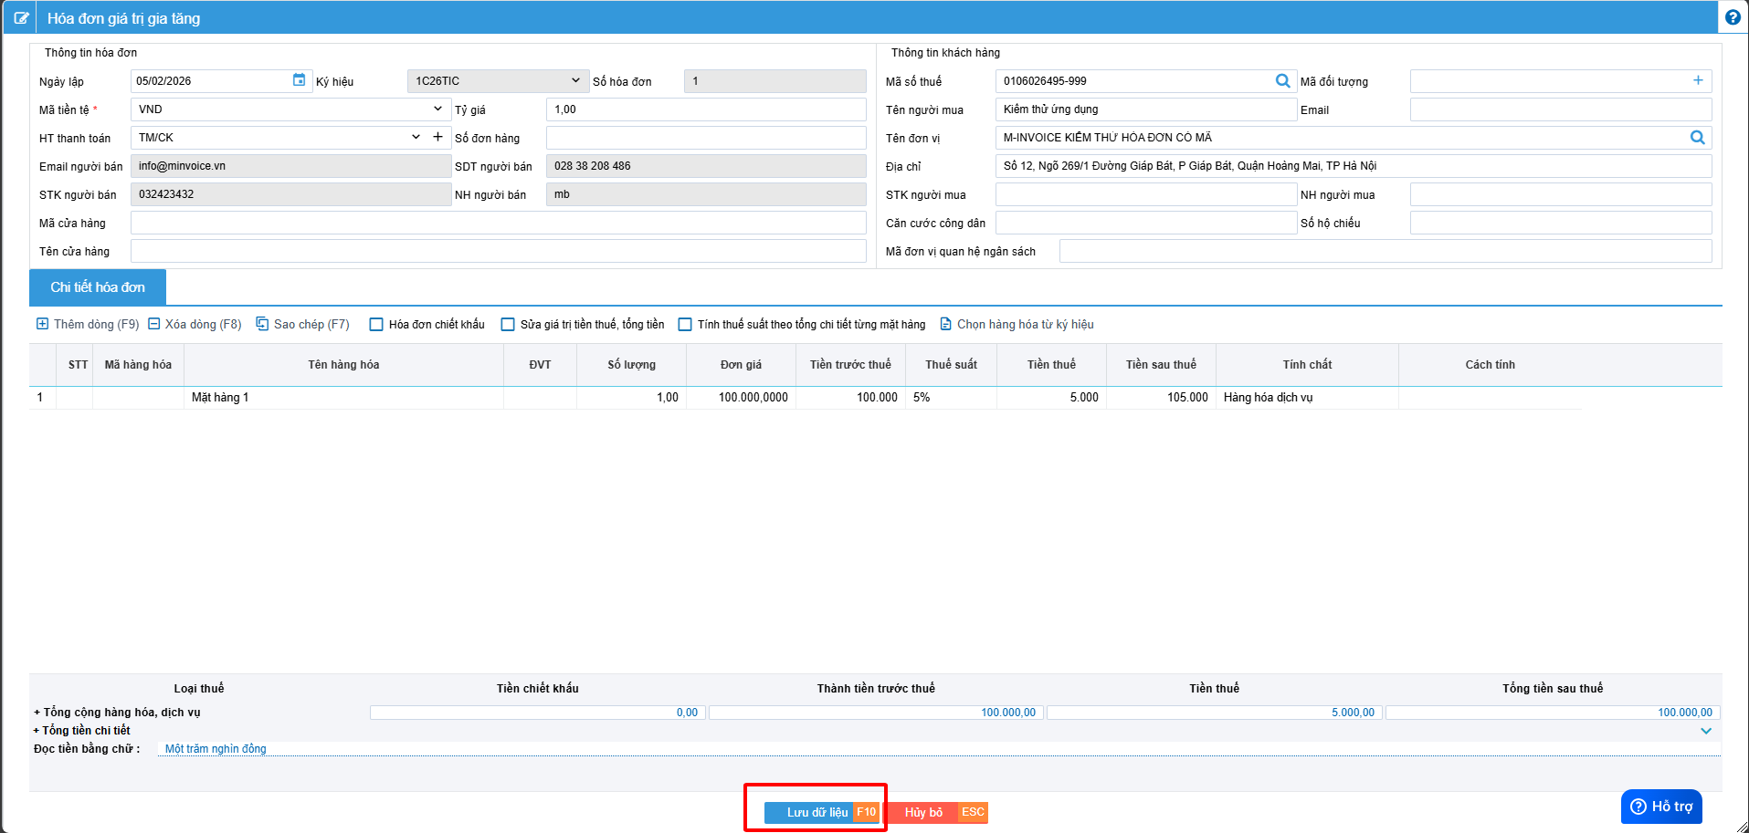This screenshot has height=833, width=1749.
Task: Click plus icon in Mã đối tượng field
Action: coord(1698,80)
